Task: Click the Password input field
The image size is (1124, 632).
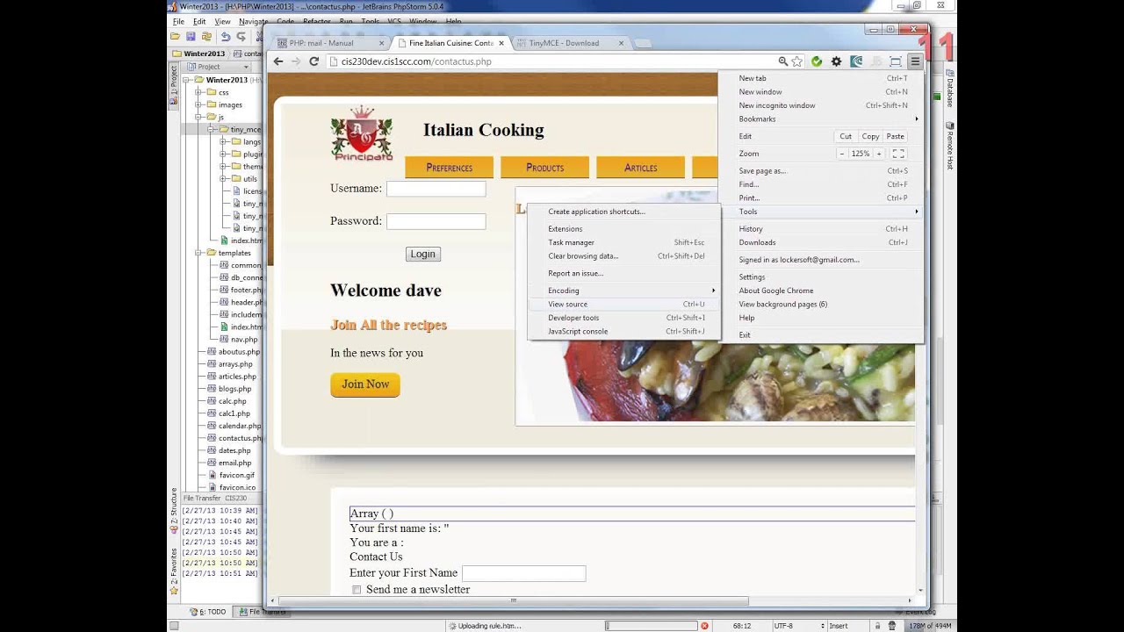Action: coord(436,221)
